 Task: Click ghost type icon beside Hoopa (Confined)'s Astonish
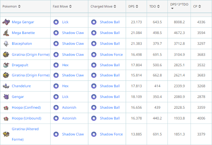pyautogui.click(x=56, y=108)
